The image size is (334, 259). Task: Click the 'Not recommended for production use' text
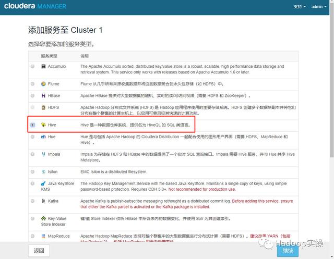pyautogui.click(x=202, y=189)
